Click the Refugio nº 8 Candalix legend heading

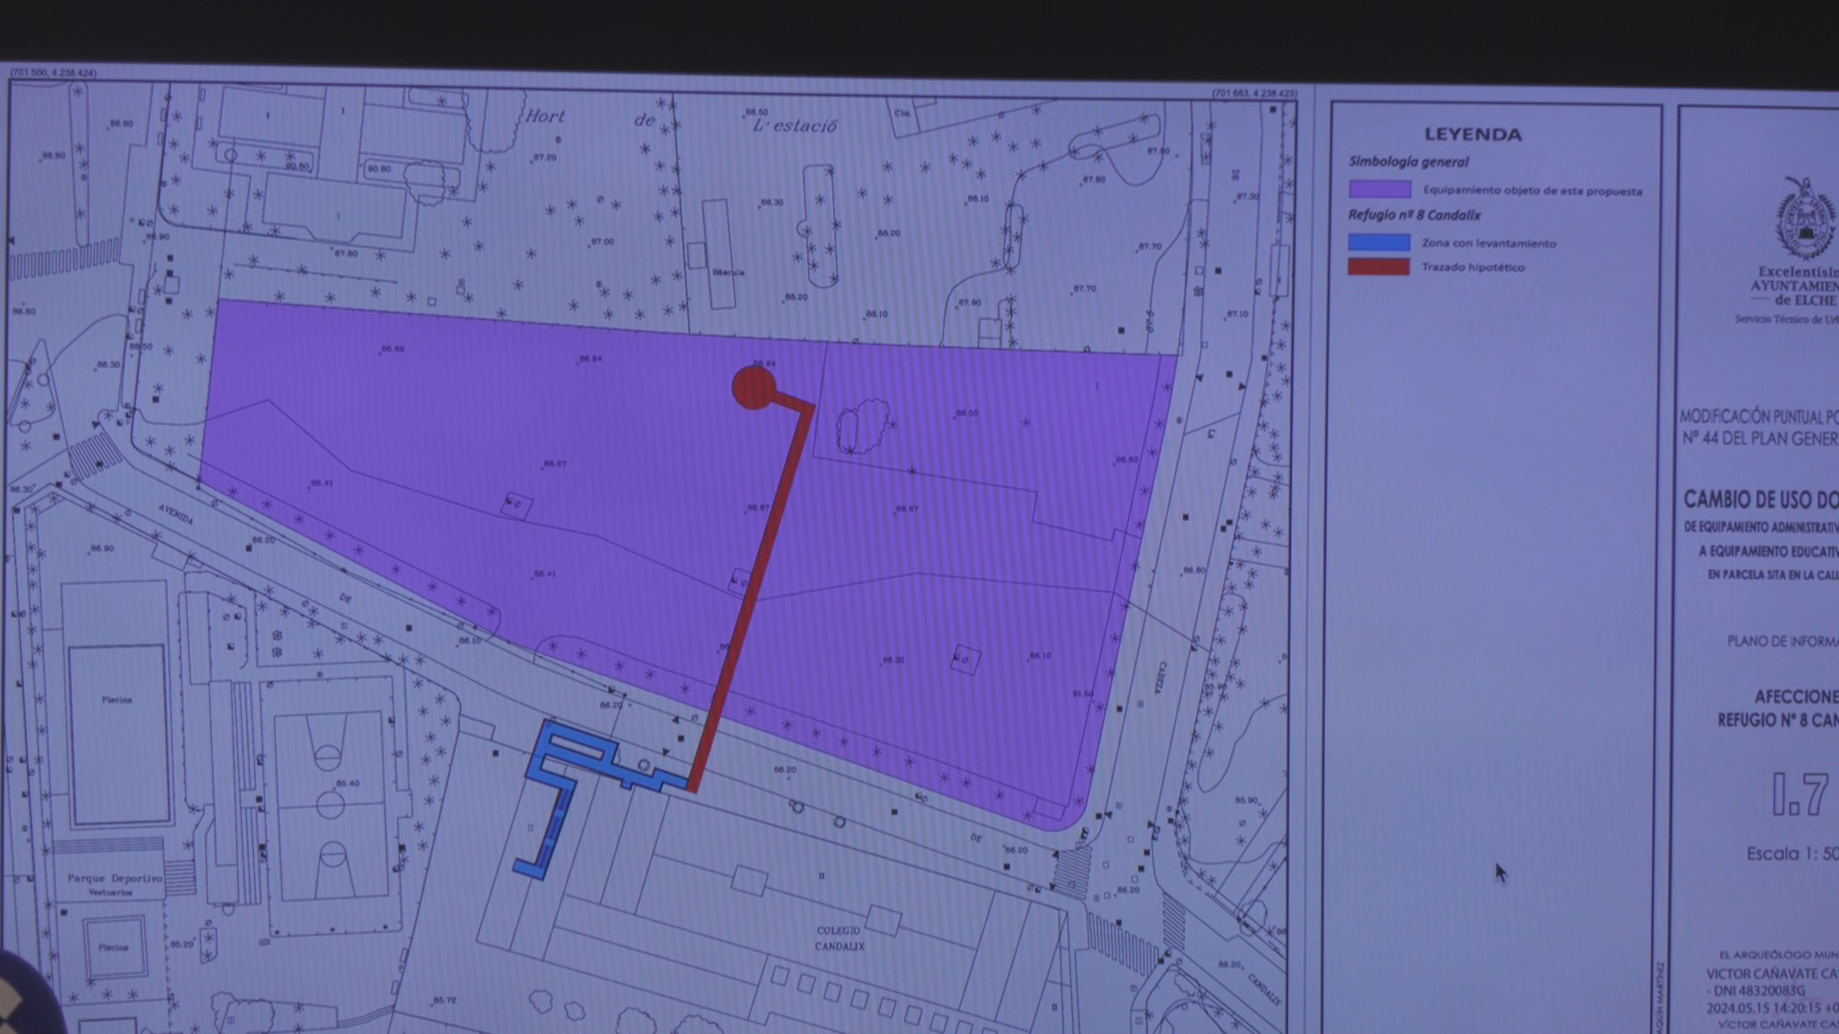(1414, 215)
